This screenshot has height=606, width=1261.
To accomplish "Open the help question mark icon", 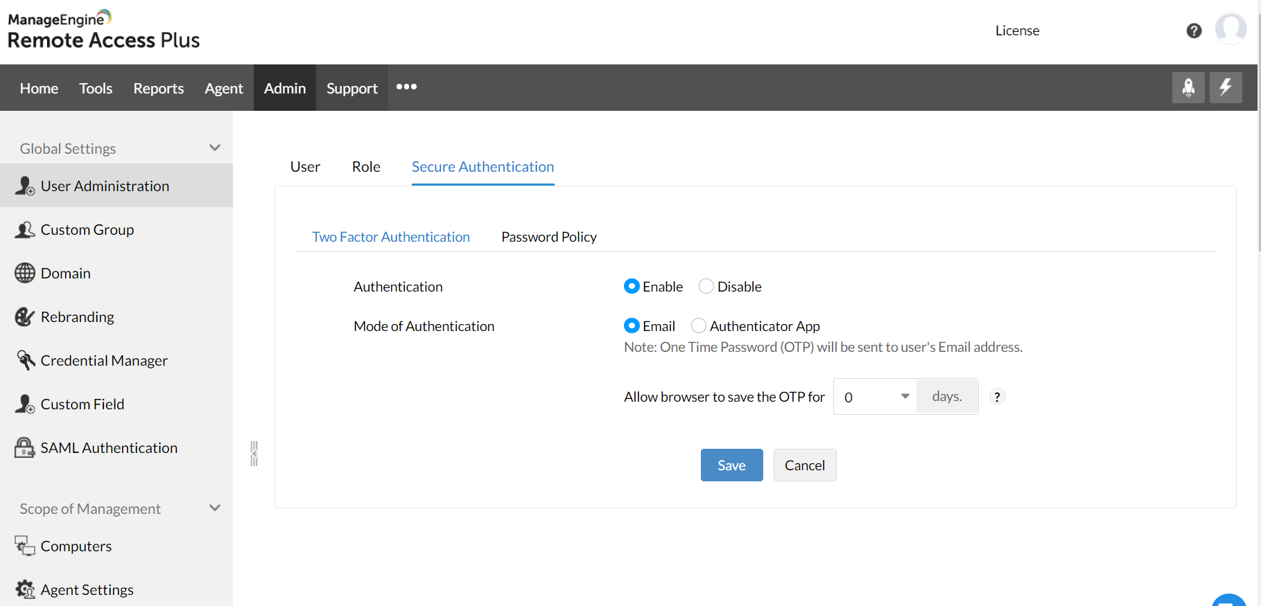I will point(1194,30).
